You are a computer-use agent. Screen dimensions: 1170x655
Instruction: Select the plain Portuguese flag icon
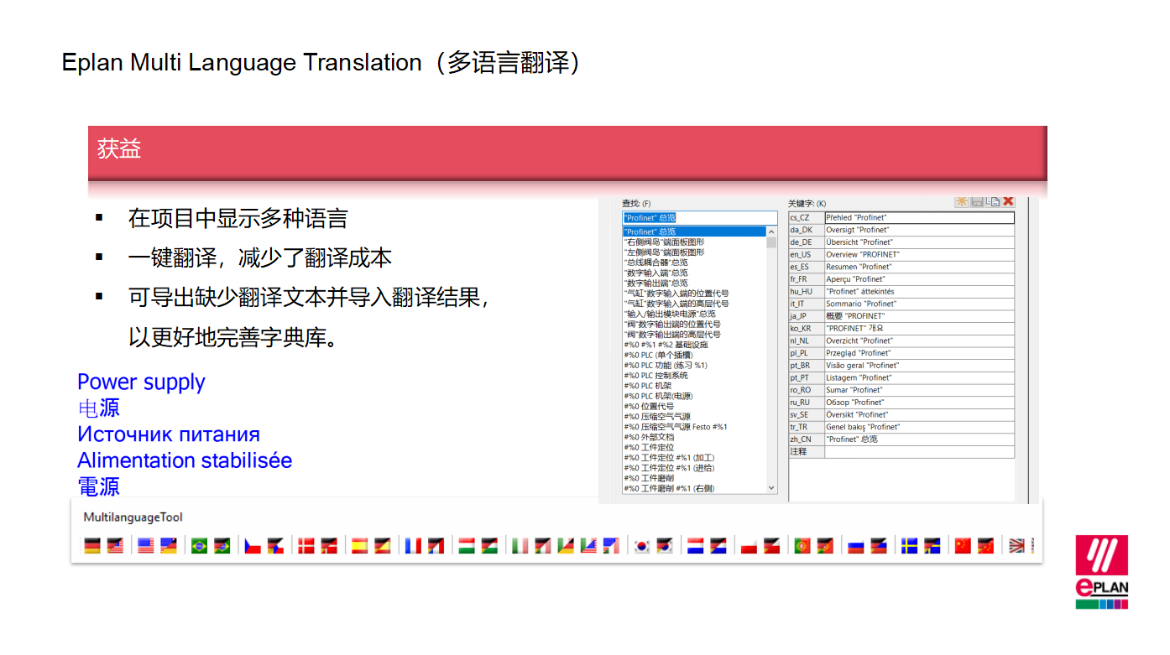tap(802, 546)
